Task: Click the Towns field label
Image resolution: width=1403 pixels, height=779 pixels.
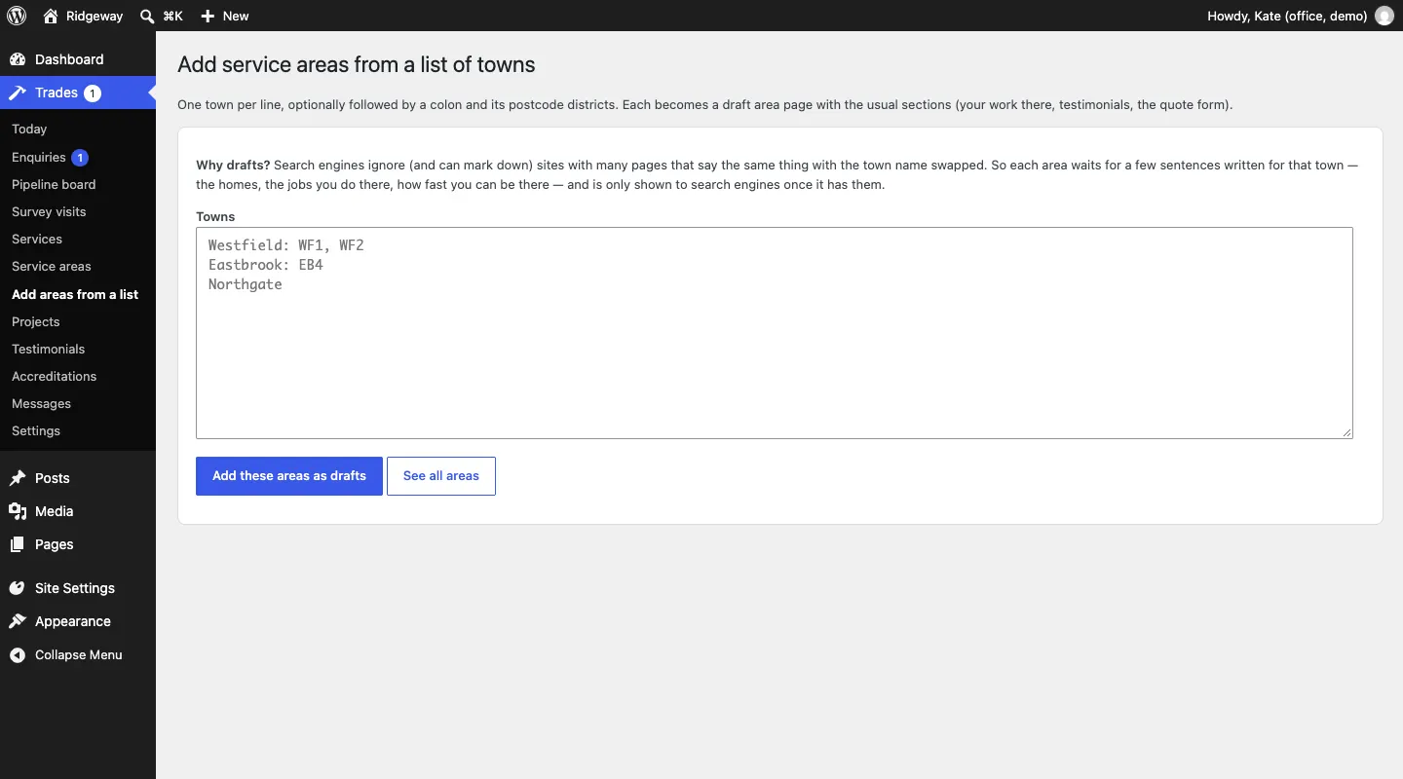Action: click(215, 216)
